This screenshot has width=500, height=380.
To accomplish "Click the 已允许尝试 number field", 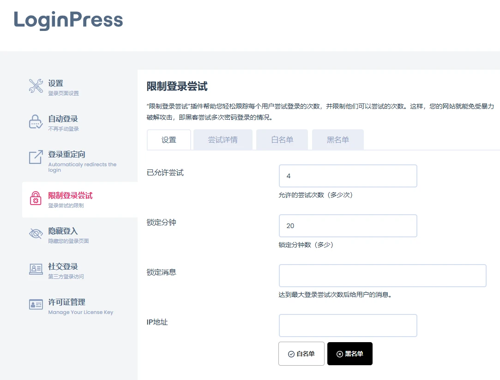I will tap(348, 176).
